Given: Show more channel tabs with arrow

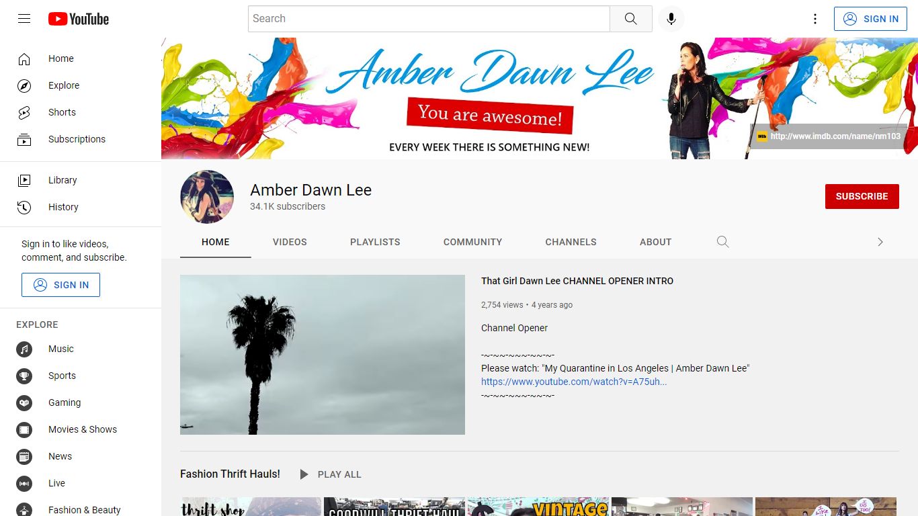Looking at the screenshot, I should point(880,242).
